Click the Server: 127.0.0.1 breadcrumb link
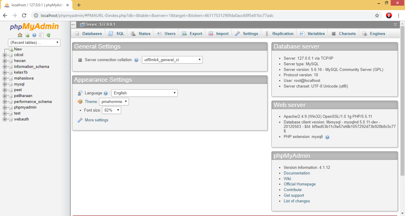The image size is (405, 216). click(100, 25)
